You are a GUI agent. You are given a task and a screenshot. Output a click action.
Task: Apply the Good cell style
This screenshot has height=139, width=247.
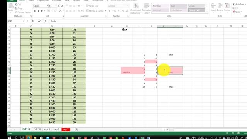point(196,6)
